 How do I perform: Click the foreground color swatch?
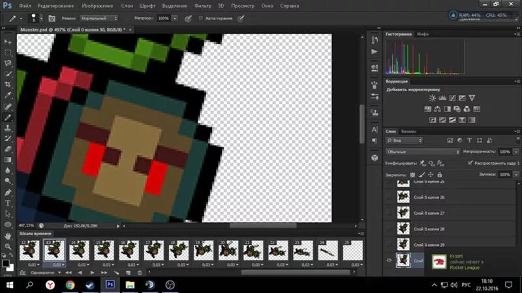(5, 264)
